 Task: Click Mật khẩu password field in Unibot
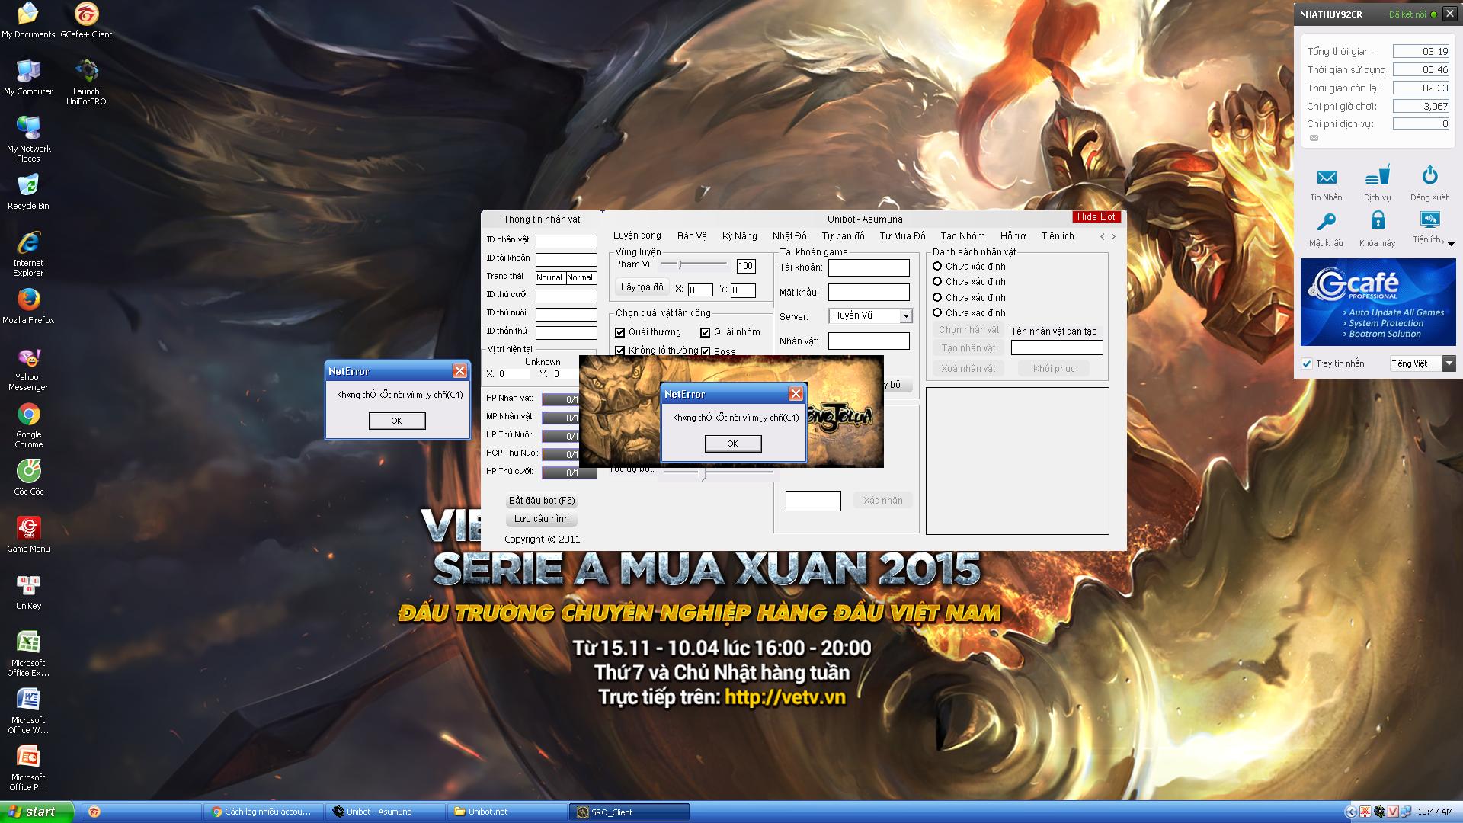point(869,293)
